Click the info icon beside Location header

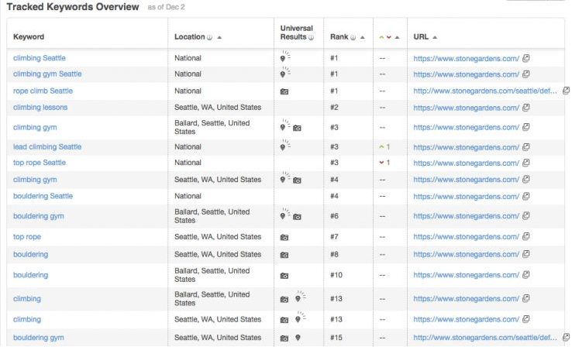point(210,37)
